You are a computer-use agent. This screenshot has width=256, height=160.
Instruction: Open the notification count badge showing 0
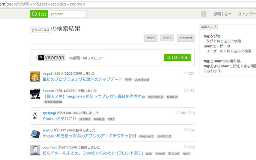point(204,14)
